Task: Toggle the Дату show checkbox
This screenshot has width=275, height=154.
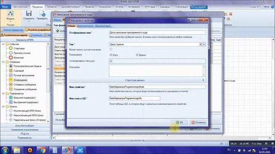Action: 111,55
